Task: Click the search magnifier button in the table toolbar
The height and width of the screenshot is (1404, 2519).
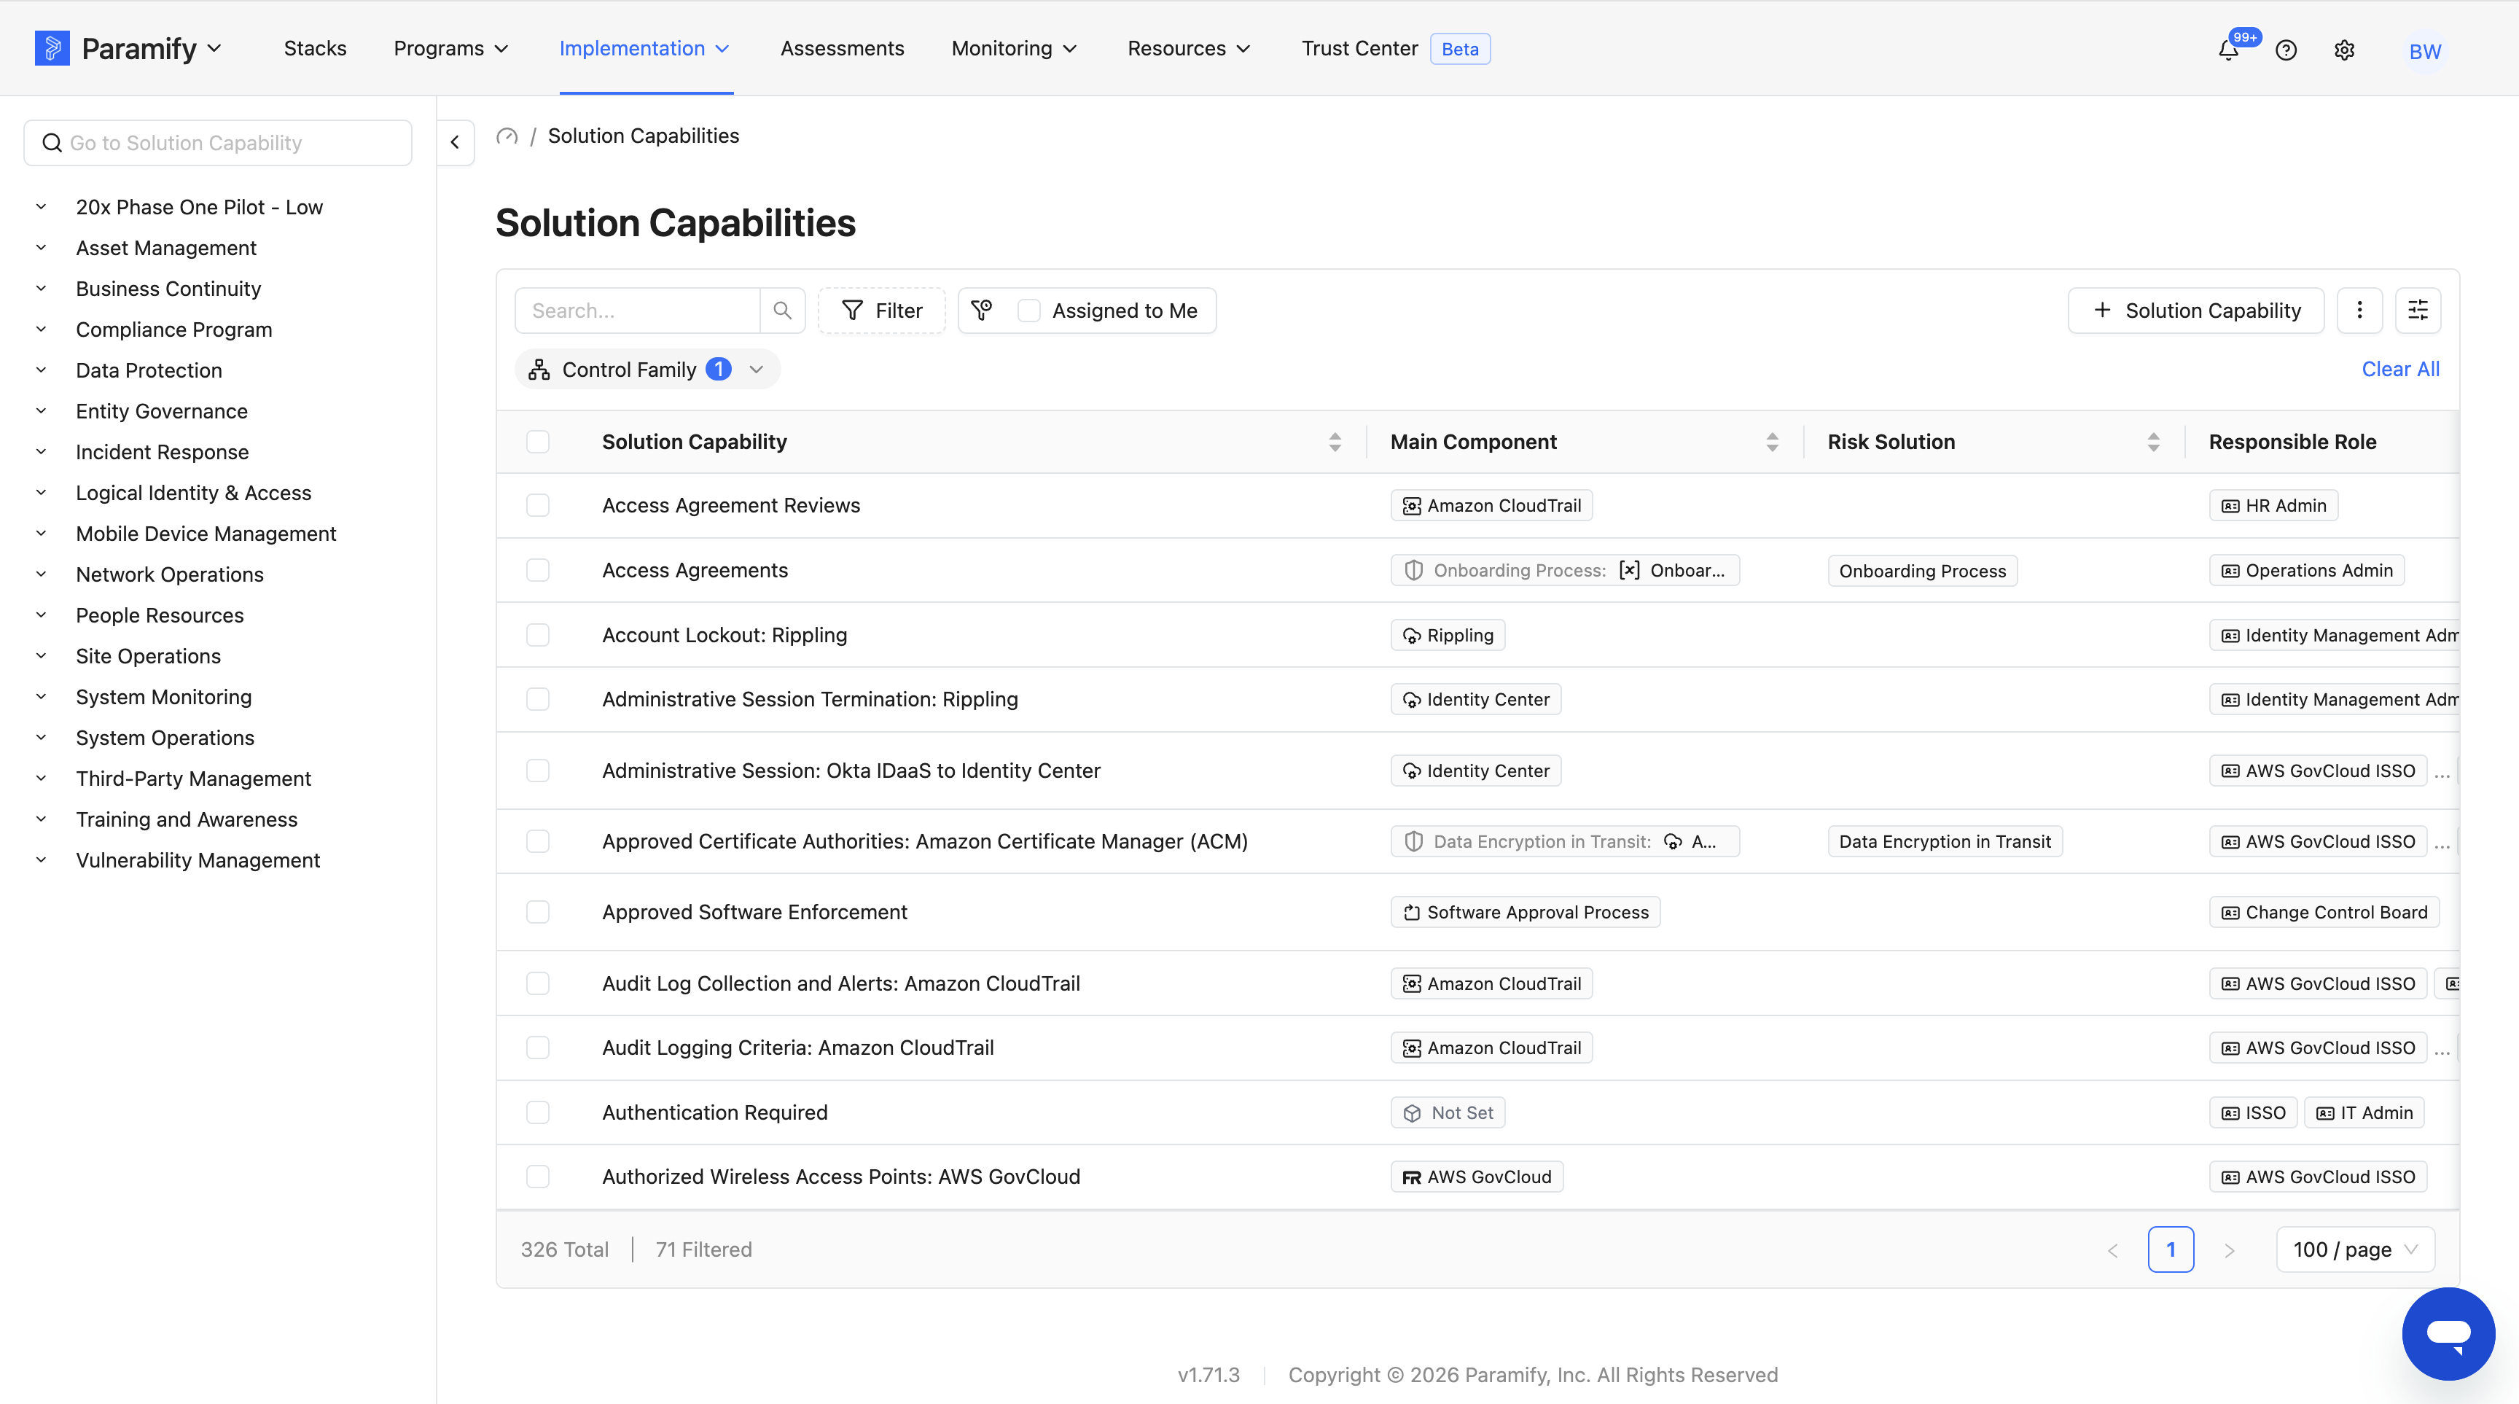Action: click(x=782, y=311)
